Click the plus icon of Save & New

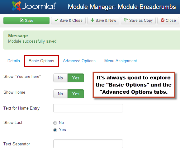pyautogui.click(x=92, y=20)
